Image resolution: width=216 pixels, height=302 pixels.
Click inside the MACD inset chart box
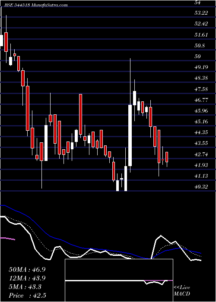pos(119,280)
